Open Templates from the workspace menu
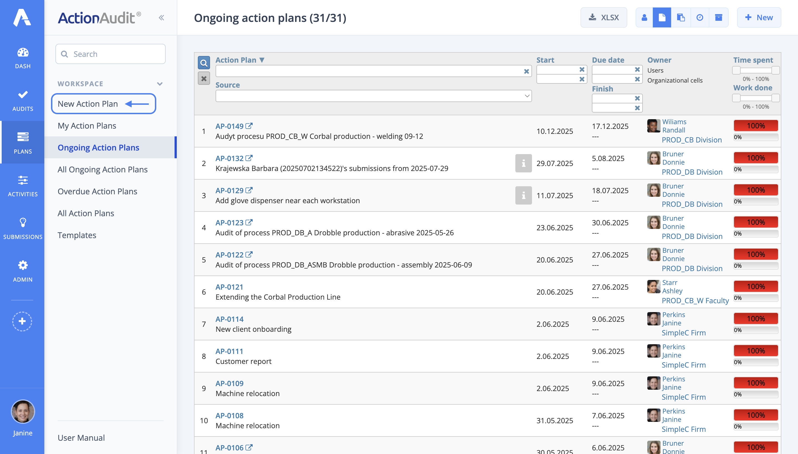This screenshot has width=798, height=454. coord(77,235)
